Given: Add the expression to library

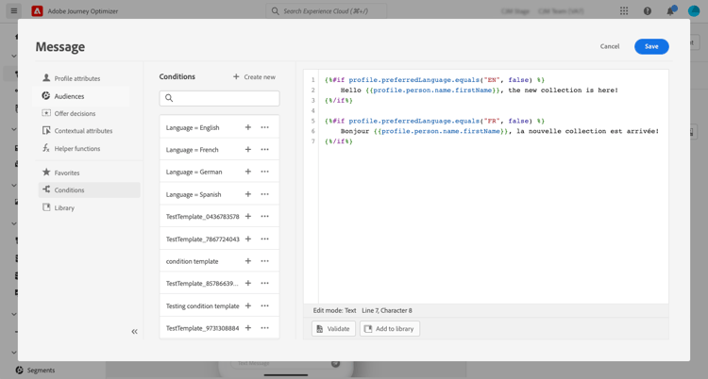Looking at the screenshot, I should pos(390,329).
